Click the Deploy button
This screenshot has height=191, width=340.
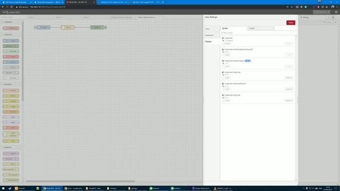coord(320,12)
